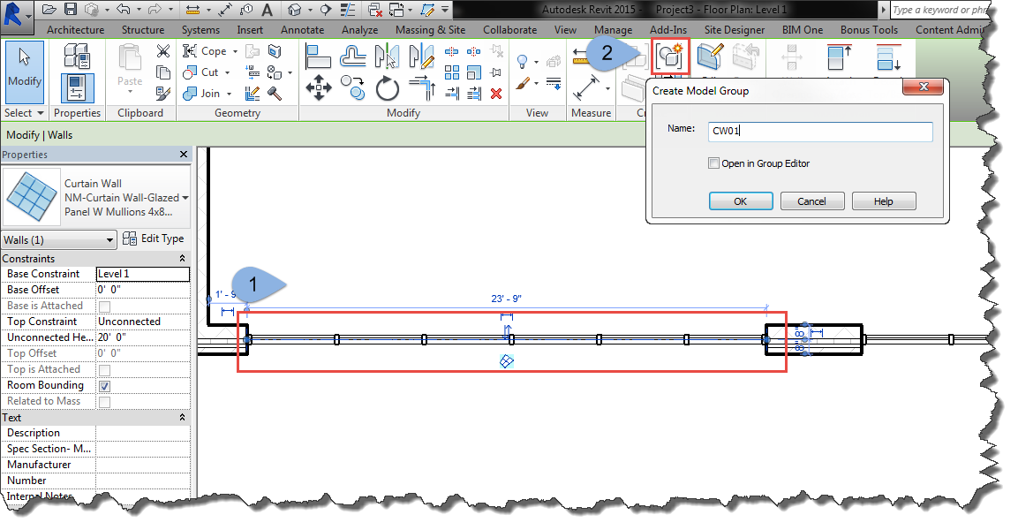Delete elements using the red X icon

[x=495, y=94]
